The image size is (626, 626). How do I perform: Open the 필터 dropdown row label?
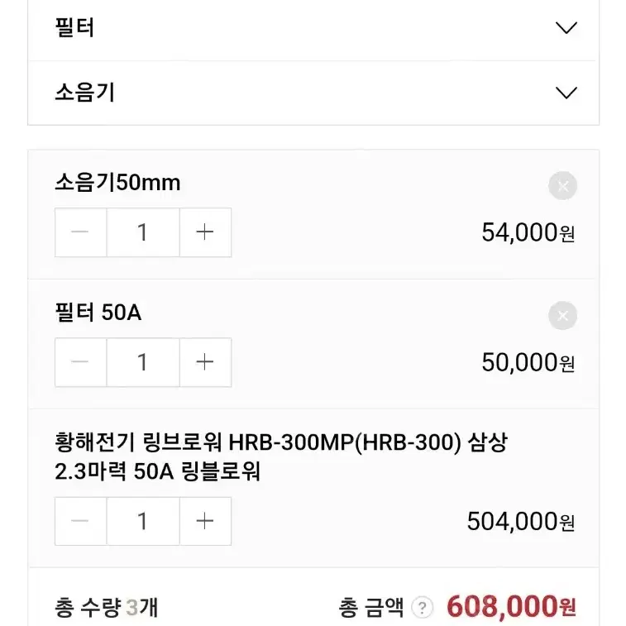pyautogui.click(x=74, y=27)
